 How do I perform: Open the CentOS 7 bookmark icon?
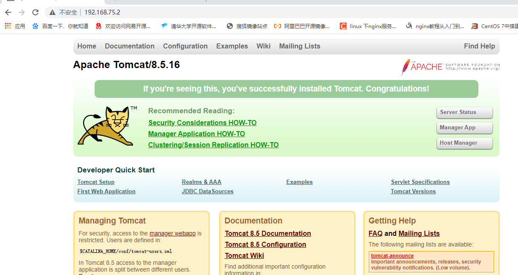[x=475, y=26]
